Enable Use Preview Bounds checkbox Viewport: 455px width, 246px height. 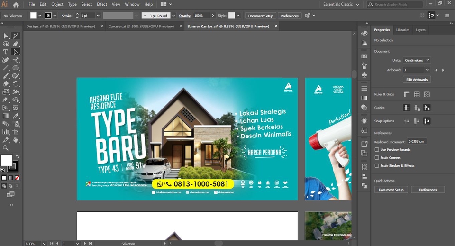pos(377,150)
